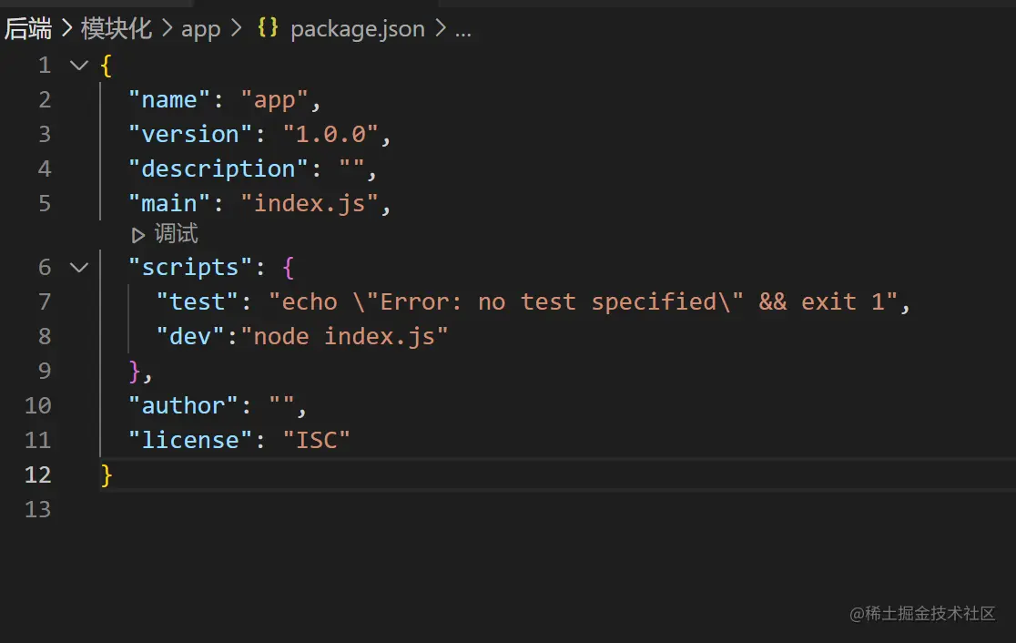Click the JSON braces icon in breadcrumb
Viewport: 1016px width, 643px height.
(x=267, y=28)
